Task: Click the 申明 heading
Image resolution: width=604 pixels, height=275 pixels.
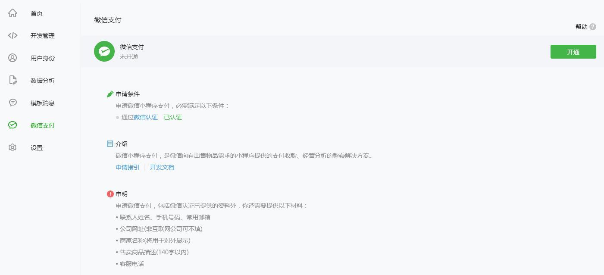Action: click(122, 194)
